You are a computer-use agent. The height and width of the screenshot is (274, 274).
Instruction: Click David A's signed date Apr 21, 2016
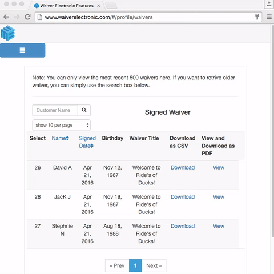click(x=87, y=175)
